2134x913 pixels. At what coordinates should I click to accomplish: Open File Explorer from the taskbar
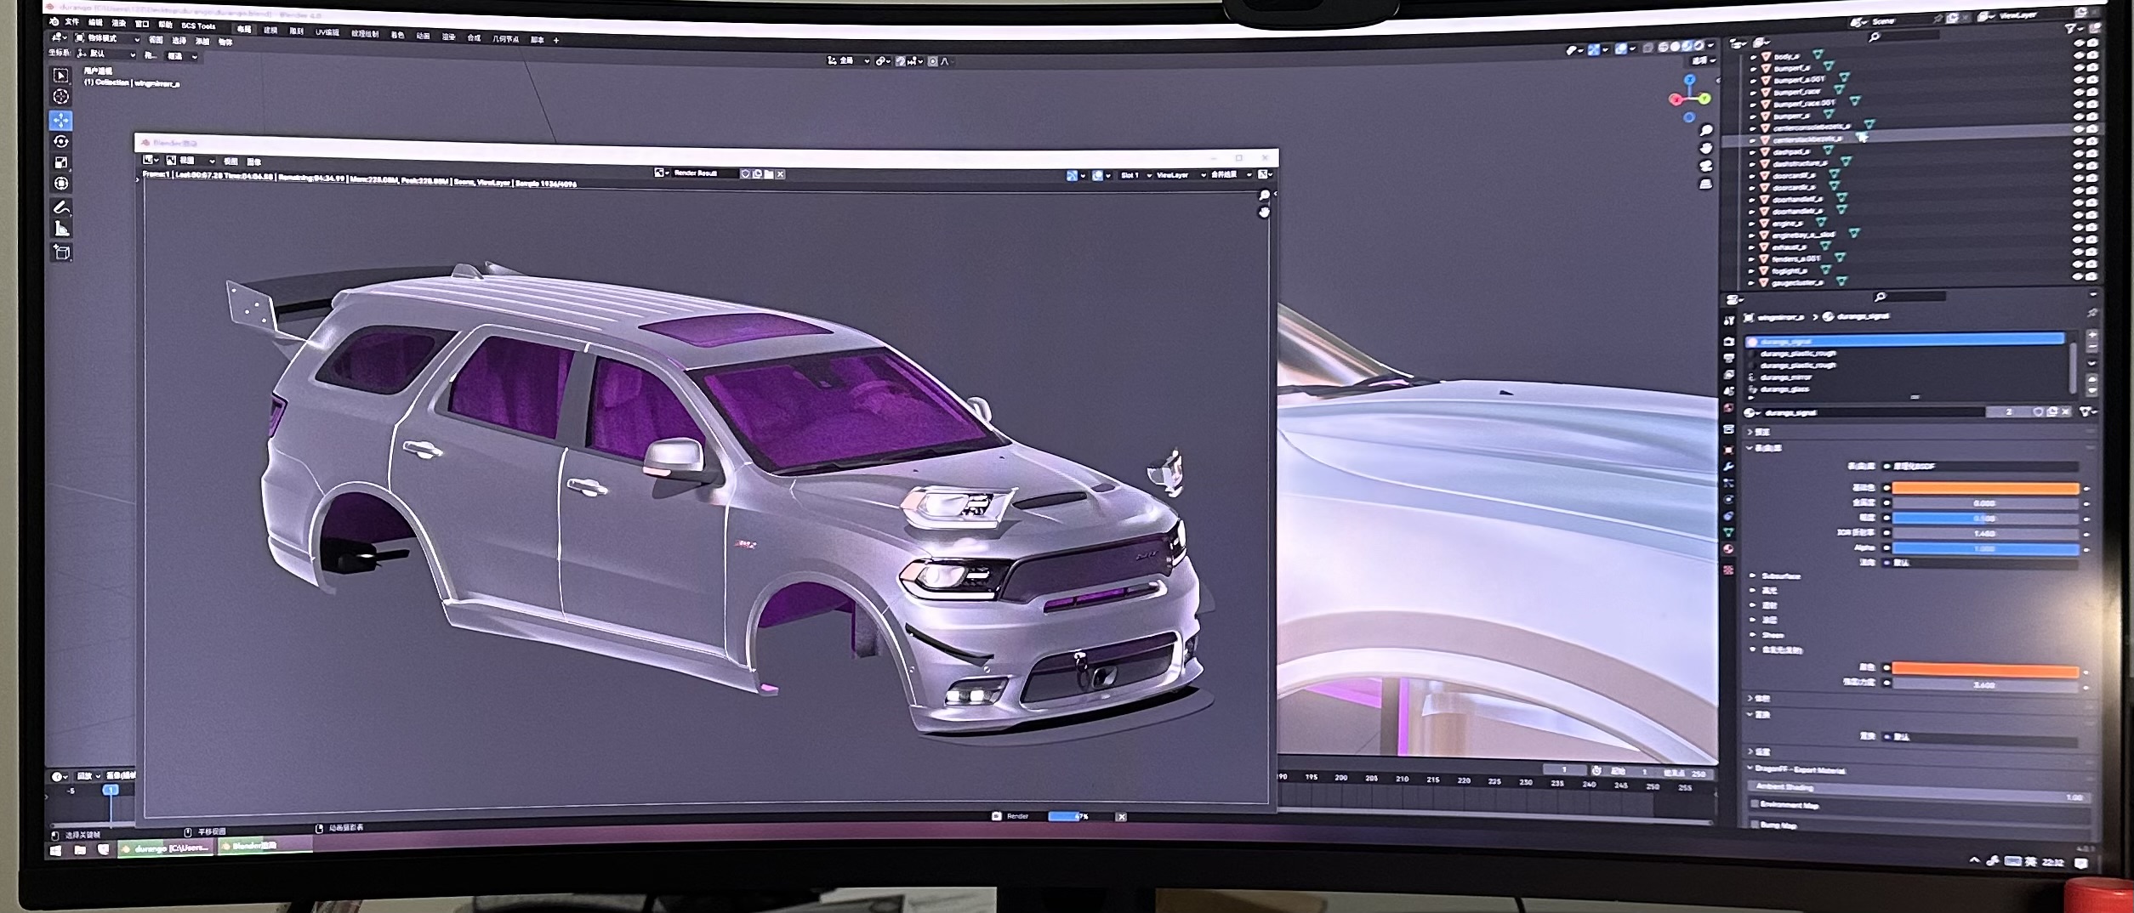[80, 849]
